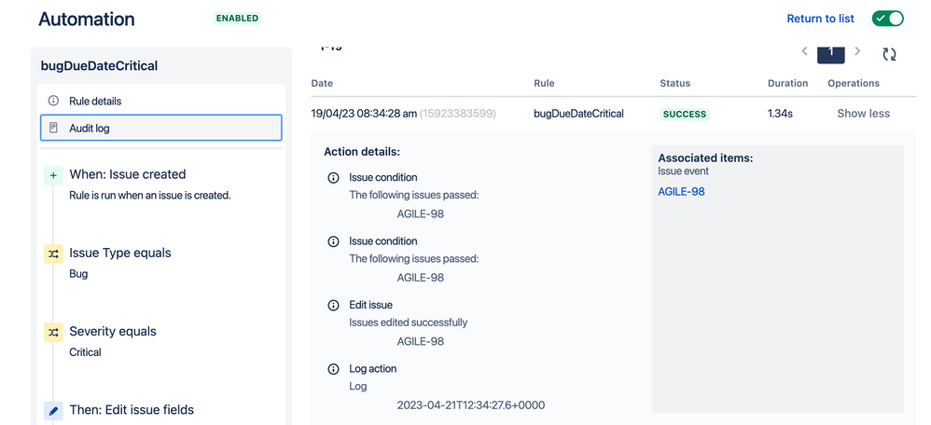Go to next audit log page arrow
This screenshot has height=425, width=931.
point(857,51)
